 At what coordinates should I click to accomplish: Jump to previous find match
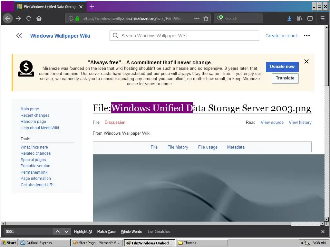57,232
